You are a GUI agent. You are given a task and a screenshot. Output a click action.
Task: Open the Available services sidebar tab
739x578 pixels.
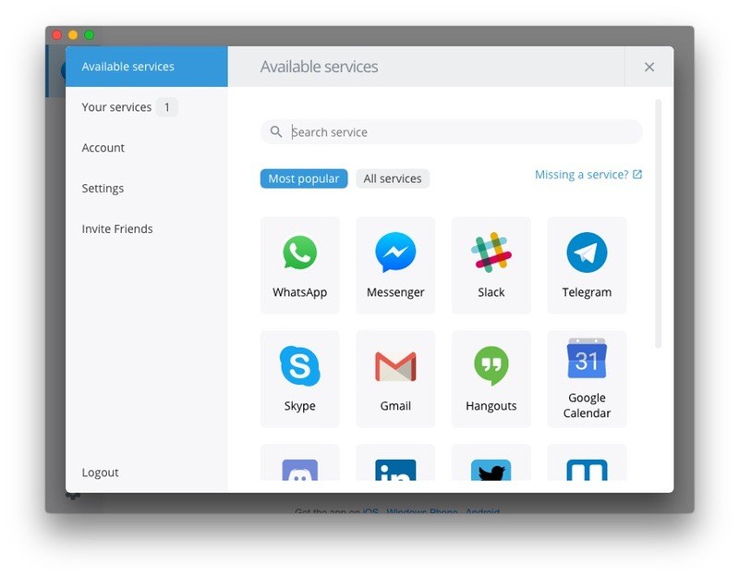[x=147, y=67]
